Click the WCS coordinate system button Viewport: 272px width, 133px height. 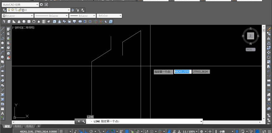point(251,49)
